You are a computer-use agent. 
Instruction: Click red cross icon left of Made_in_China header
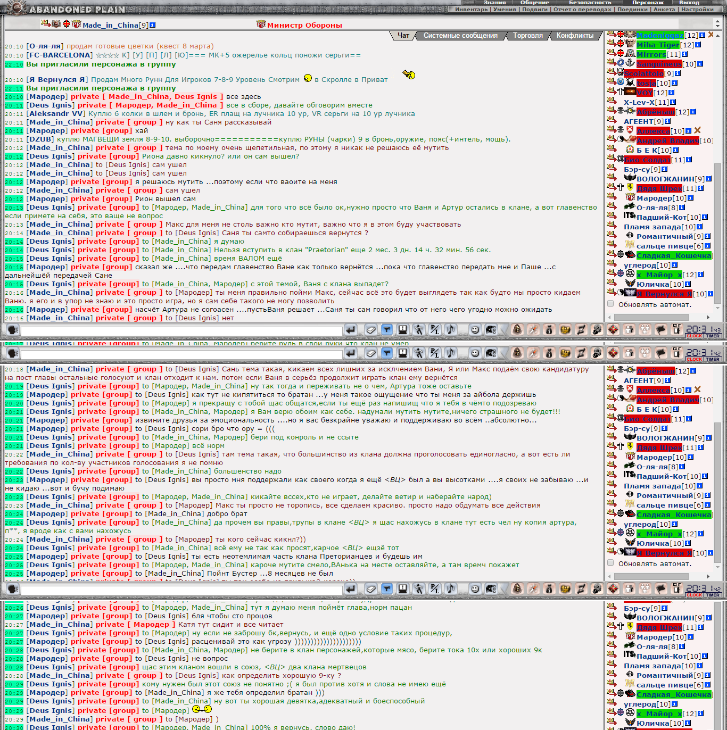point(67,24)
